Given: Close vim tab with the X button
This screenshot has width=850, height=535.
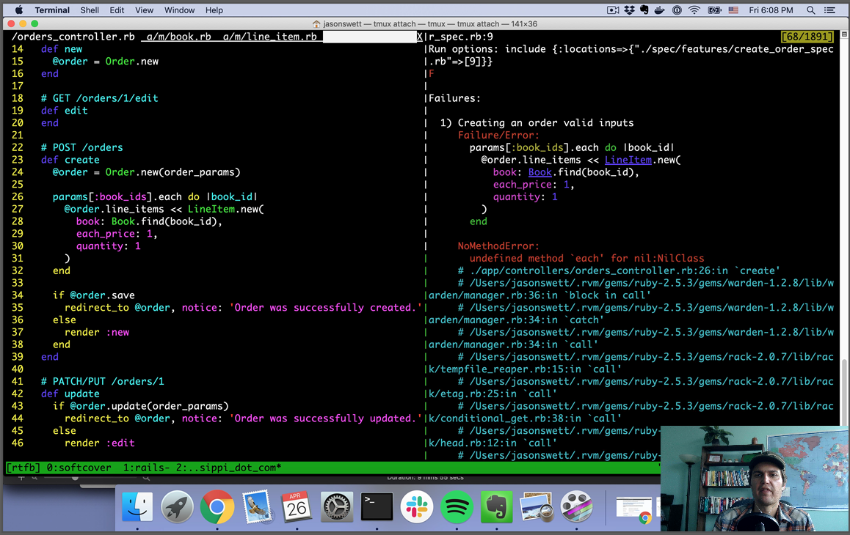Looking at the screenshot, I should (420, 37).
